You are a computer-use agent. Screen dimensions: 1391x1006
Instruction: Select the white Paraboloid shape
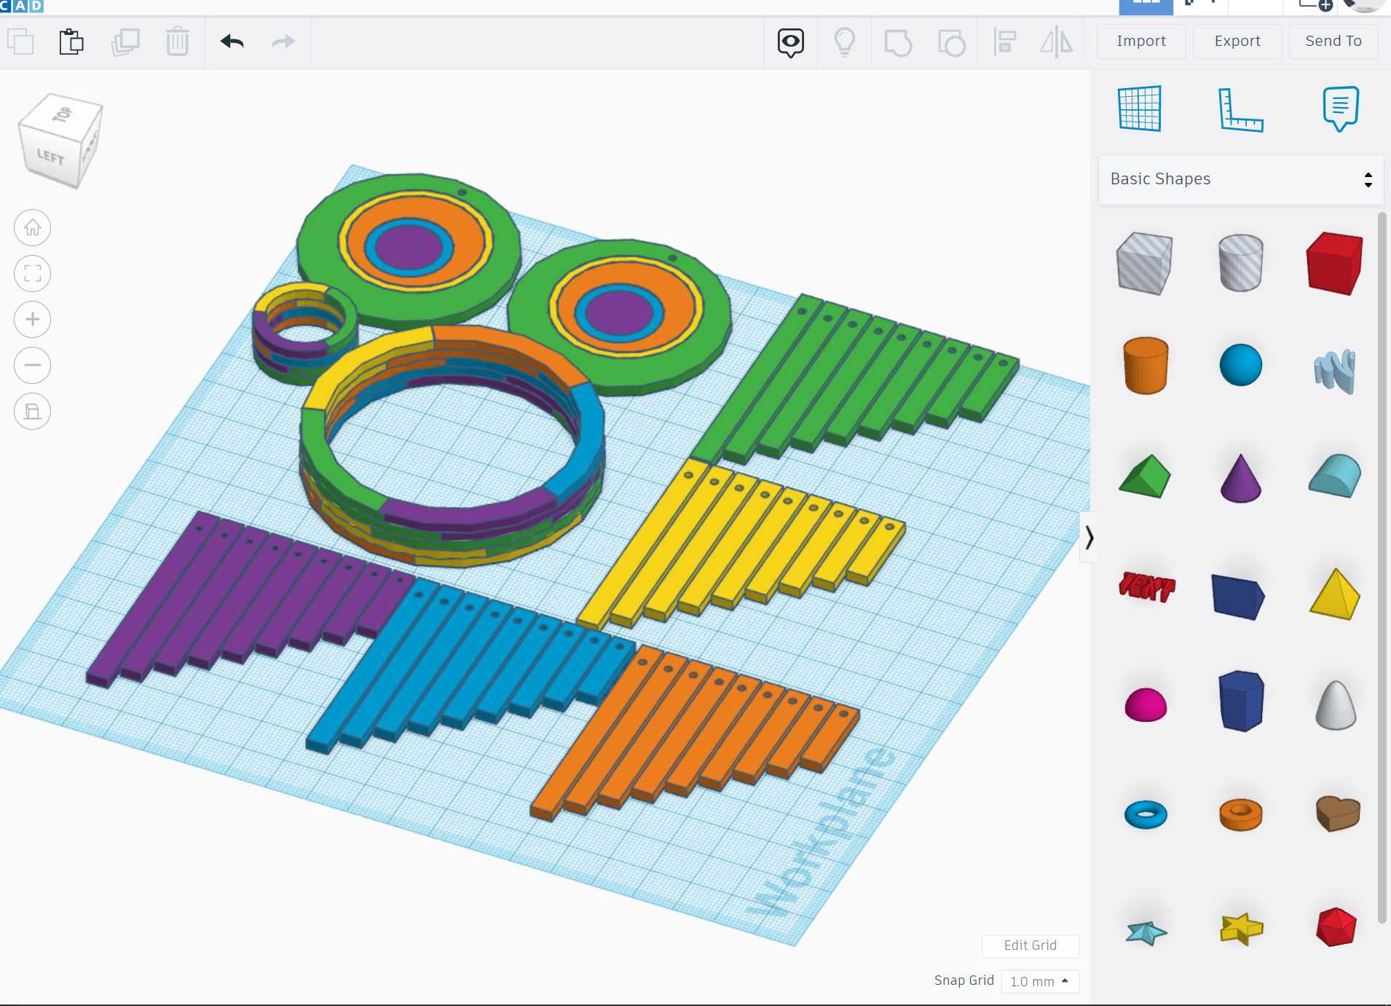click(x=1336, y=704)
